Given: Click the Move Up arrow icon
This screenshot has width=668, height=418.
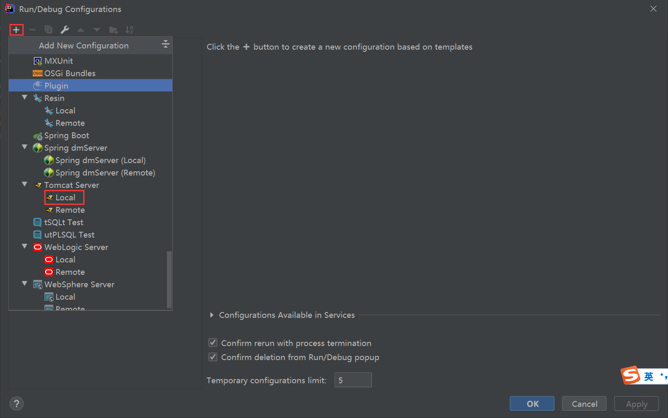Looking at the screenshot, I should click(x=81, y=30).
